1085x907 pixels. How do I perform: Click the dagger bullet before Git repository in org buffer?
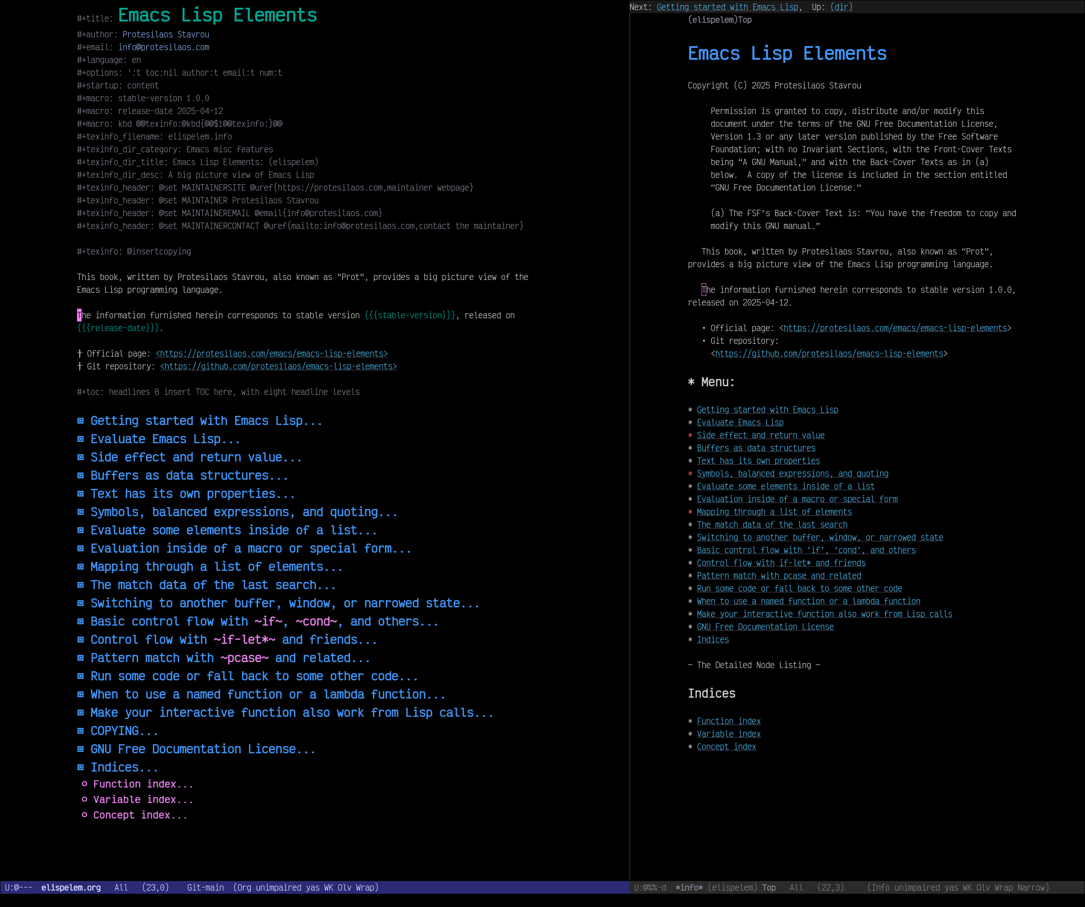click(80, 367)
